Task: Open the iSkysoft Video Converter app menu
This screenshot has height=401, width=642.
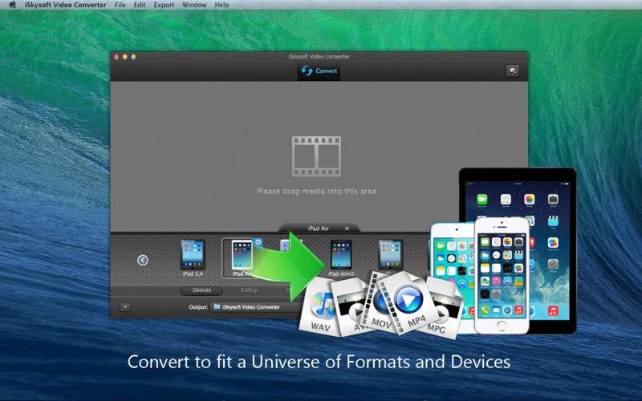Action: coord(66,5)
